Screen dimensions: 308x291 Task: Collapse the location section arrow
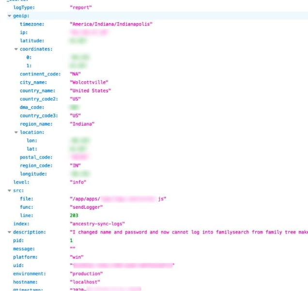point(16,132)
